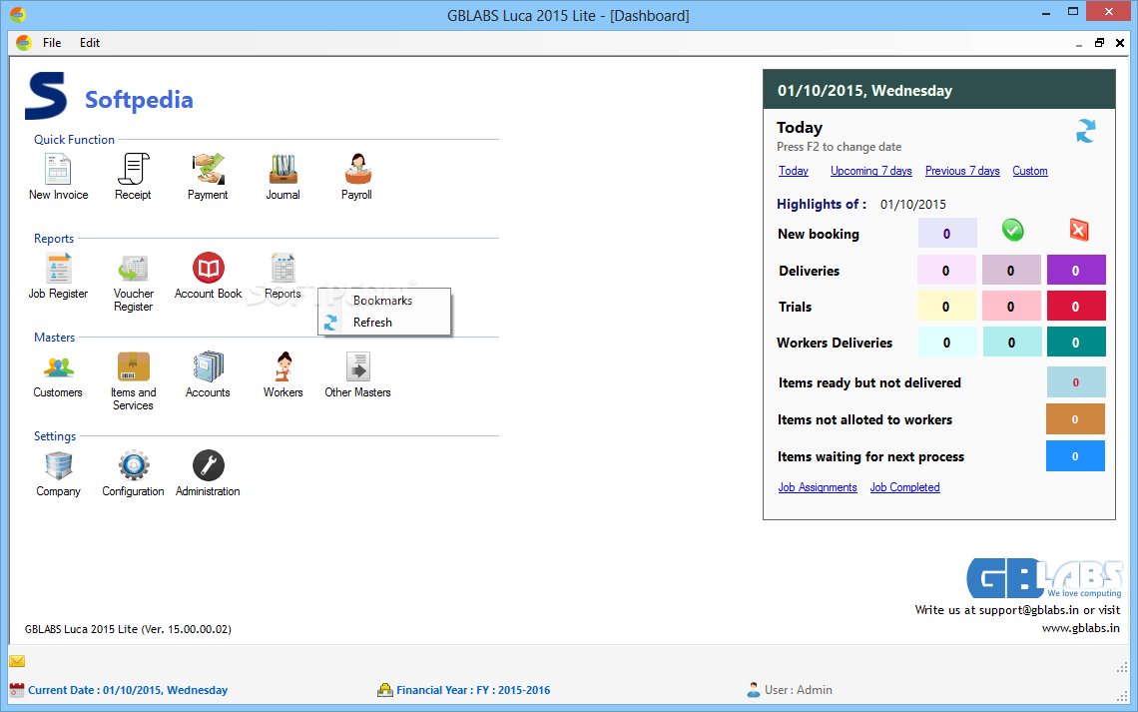Click the Items ready but not delivered count

pos(1076,382)
